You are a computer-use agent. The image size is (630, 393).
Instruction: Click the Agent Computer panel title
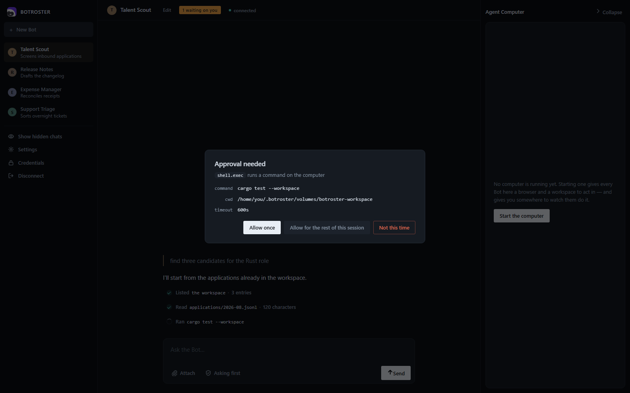pos(505,12)
